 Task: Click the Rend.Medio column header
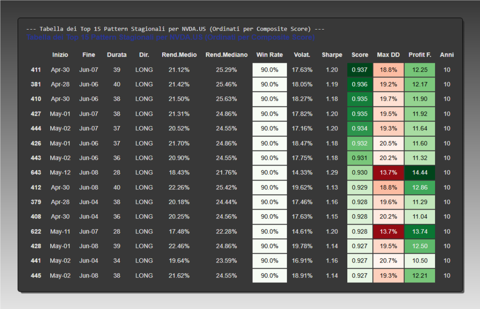(x=179, y=55)
